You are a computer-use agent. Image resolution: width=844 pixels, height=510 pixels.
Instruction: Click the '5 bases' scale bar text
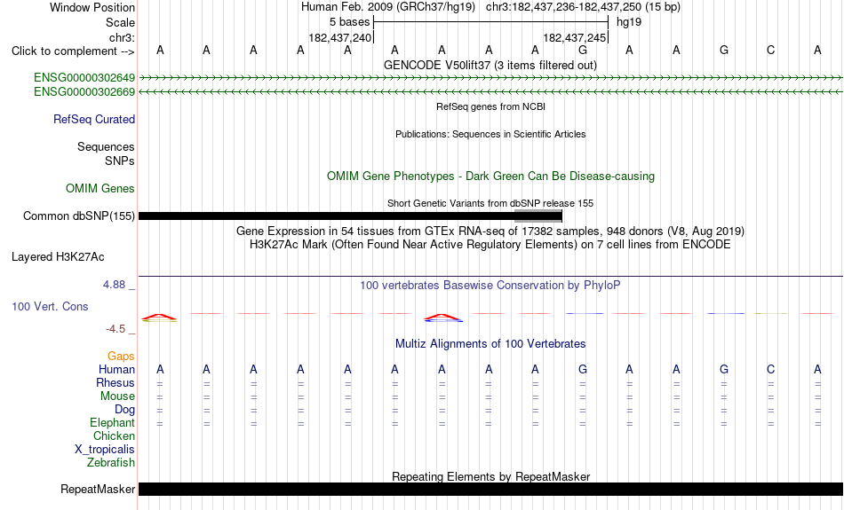[x=350, y=22]
